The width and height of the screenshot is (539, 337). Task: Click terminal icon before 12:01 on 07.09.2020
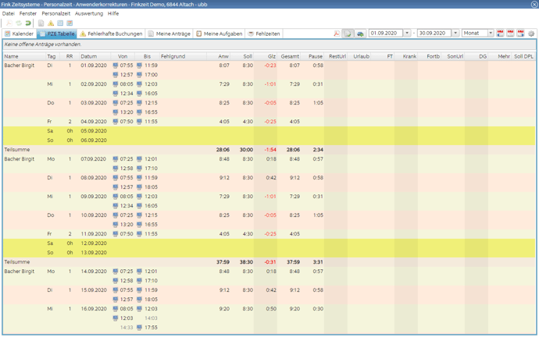click(x=139, y=159)
